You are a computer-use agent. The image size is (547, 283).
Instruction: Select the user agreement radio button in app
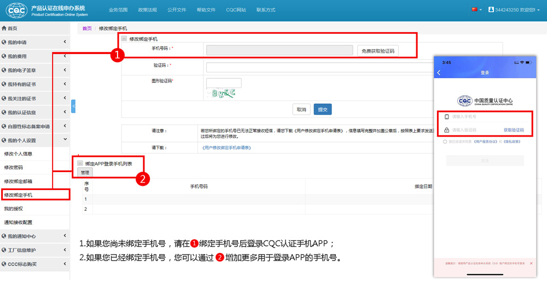pos(446,141)
